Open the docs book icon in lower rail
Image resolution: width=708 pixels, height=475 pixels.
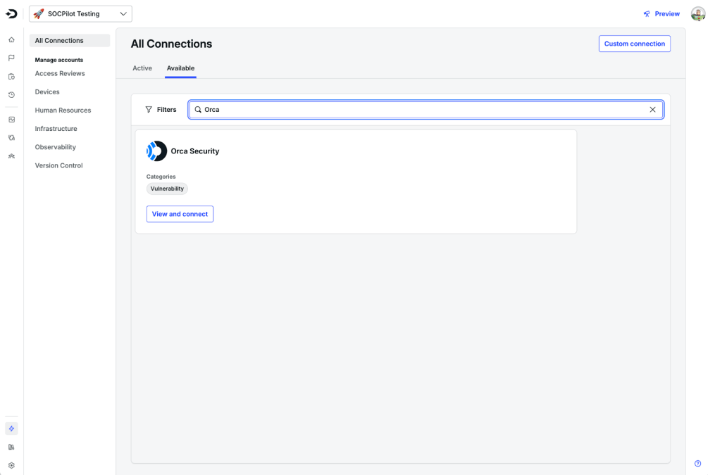11,446
